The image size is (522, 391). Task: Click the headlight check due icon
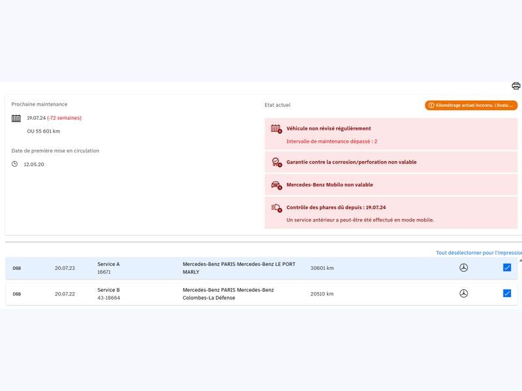pyautogui.click(x=276, y=208)
